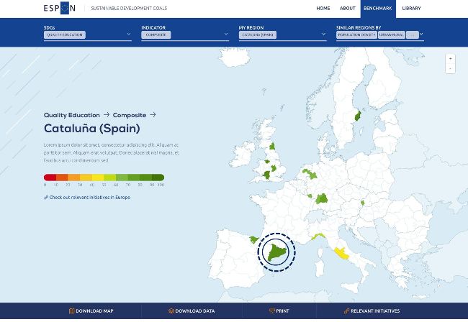Zoom out the map with minus button
The image size is (468, 322).
450,68
